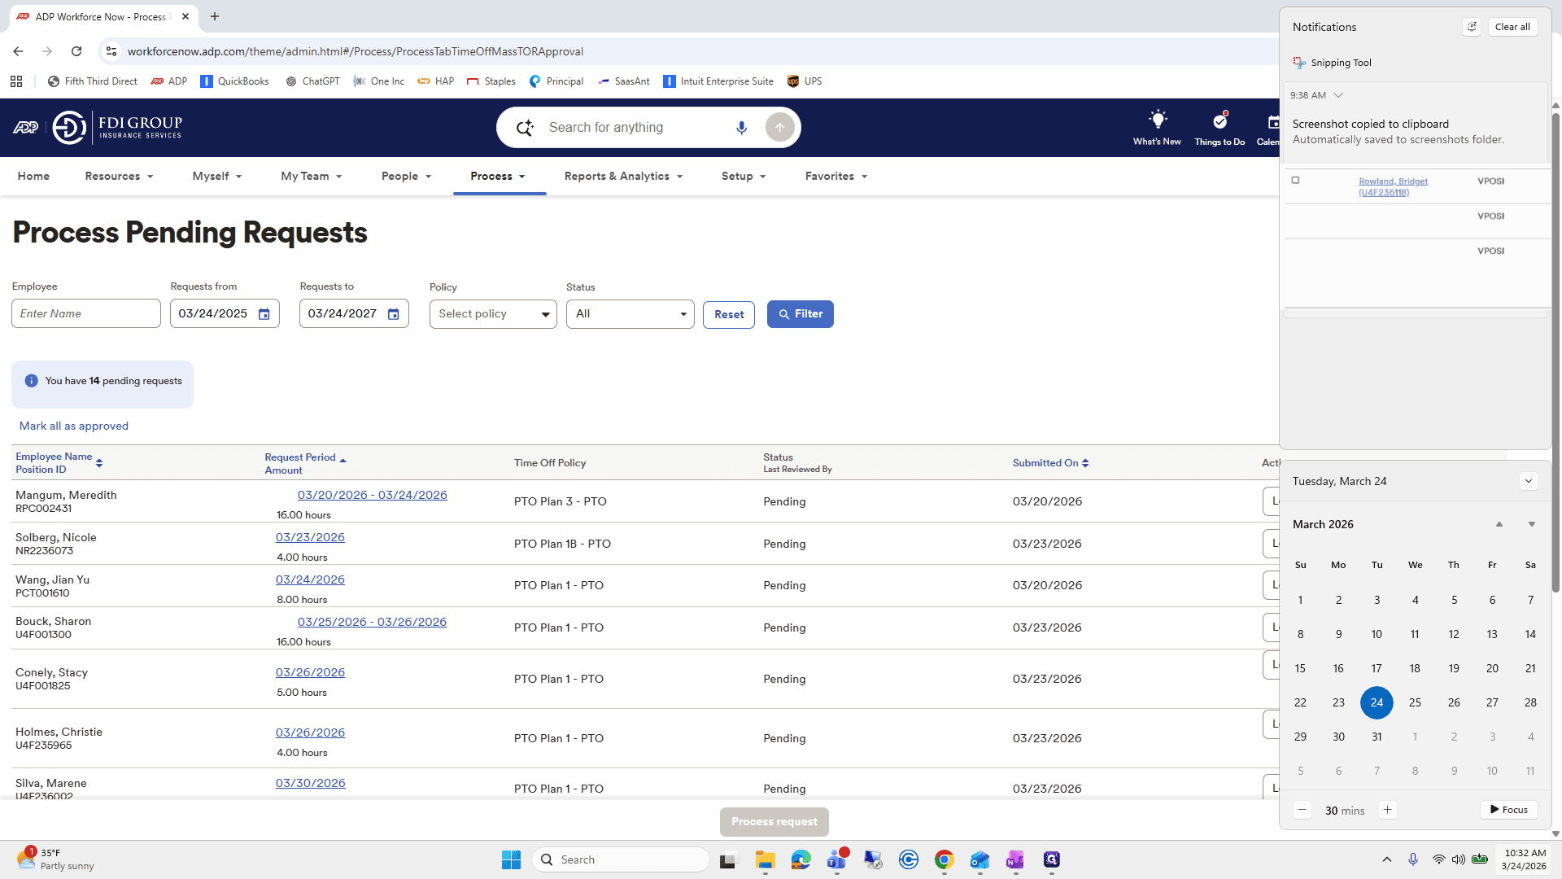This screenshot has height=879, width=1562.
Task: Open Outlook from the taskbar
Action: coord(980,859)
